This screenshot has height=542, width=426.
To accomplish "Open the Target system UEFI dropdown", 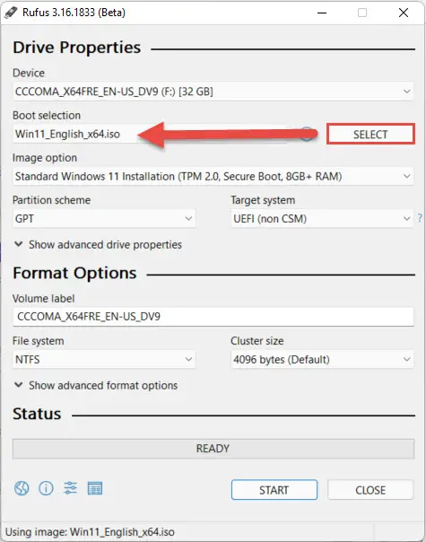I will coord(322,218).
